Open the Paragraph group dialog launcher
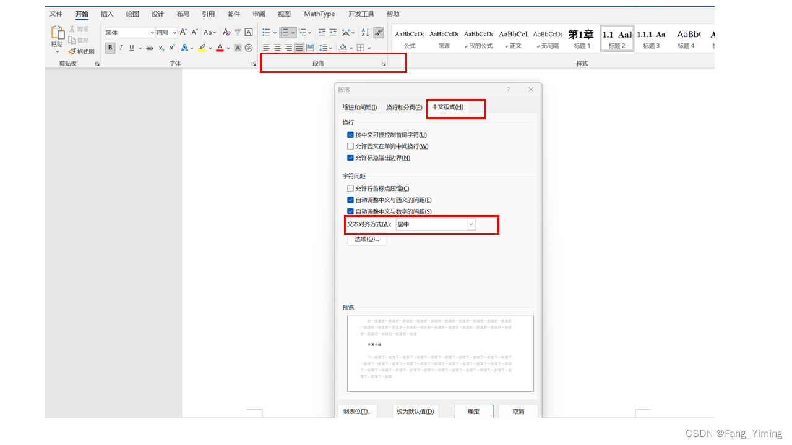Screen dimensions: 792x445 click(x=384, y=64)
